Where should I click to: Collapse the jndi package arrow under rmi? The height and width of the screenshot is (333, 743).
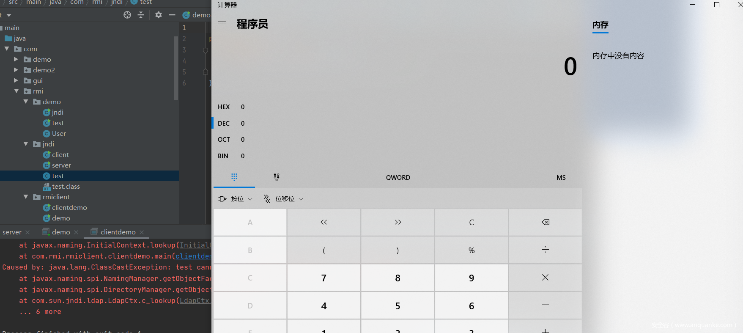tap(26, 144)
